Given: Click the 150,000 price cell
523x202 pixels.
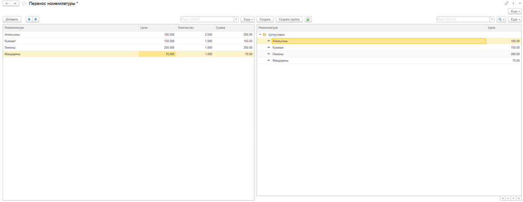Looking at the screenshot, I should (x=157, y=41).
